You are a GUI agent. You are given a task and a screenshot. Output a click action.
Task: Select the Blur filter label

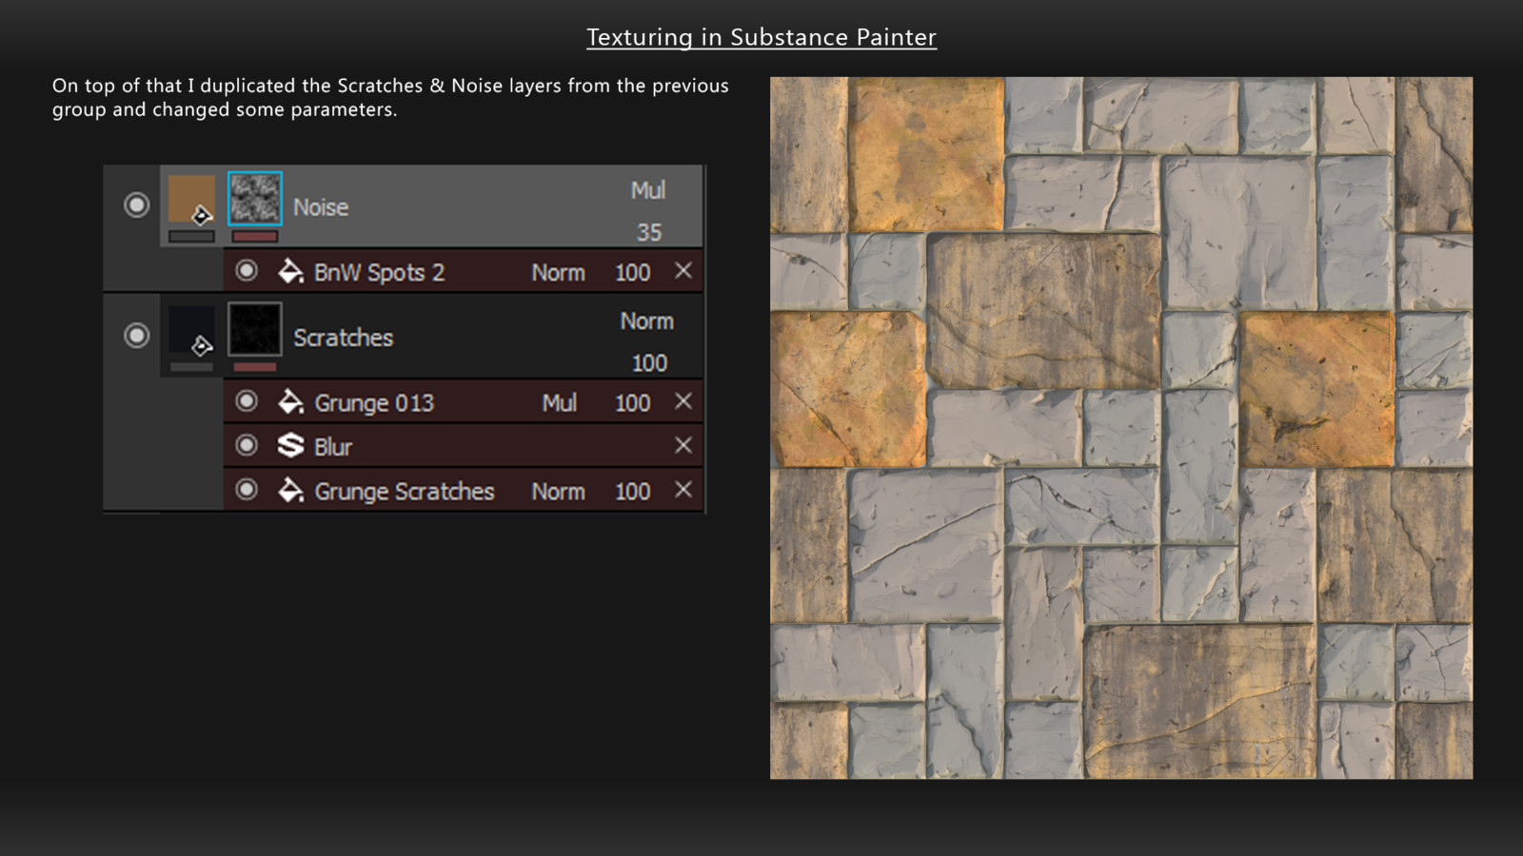pyautogui.click(x=333, y=447)
